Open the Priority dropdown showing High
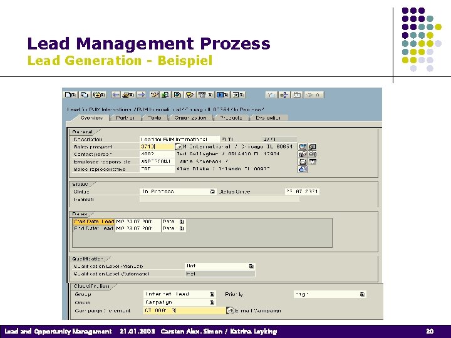This screenshot has width=451, height=338. click(x=362, y=294)
